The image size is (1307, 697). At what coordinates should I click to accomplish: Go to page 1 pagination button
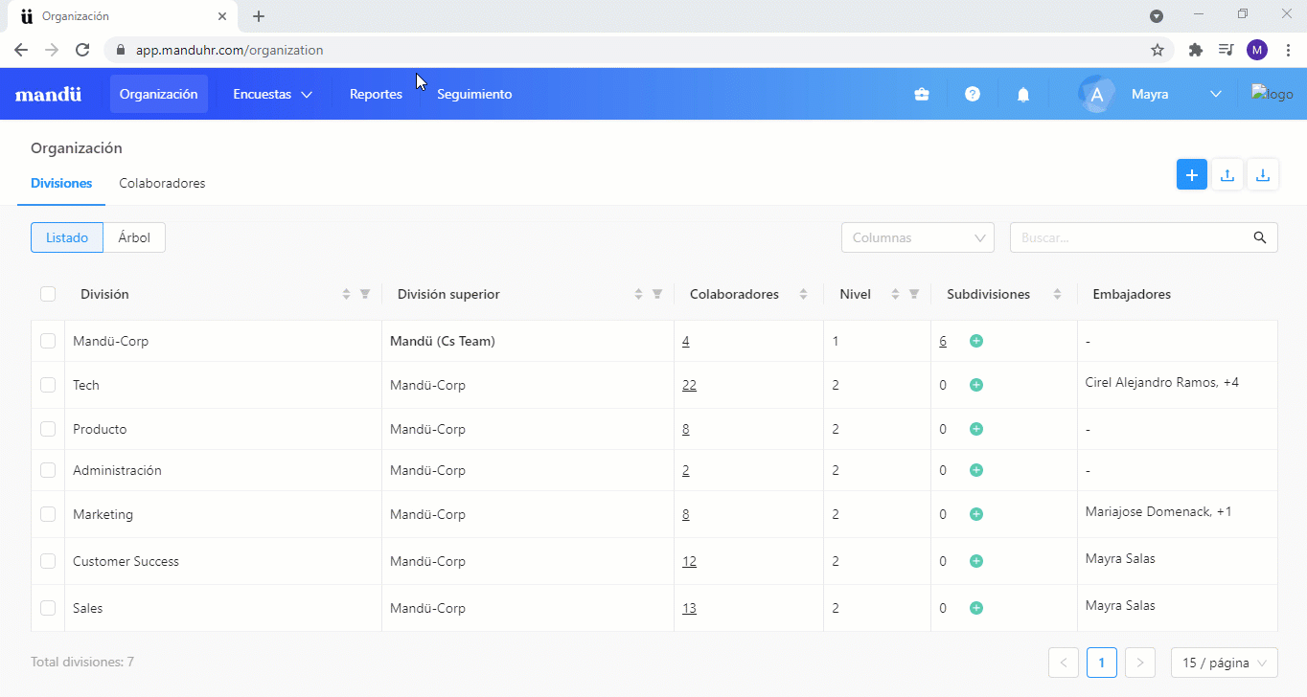coord(1102,663)
